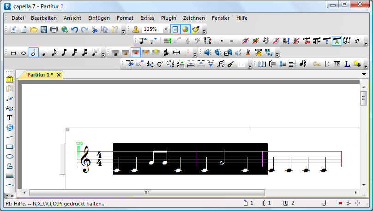
Task: Click the horizontal scrollbar thumb
Action: coord(146,193)
